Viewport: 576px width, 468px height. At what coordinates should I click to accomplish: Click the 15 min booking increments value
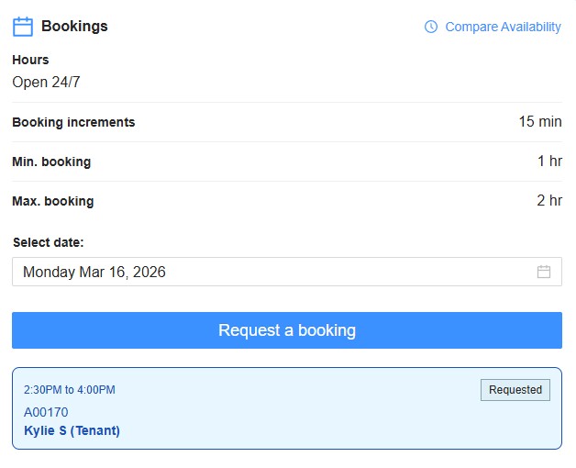(x=540, y=122)
